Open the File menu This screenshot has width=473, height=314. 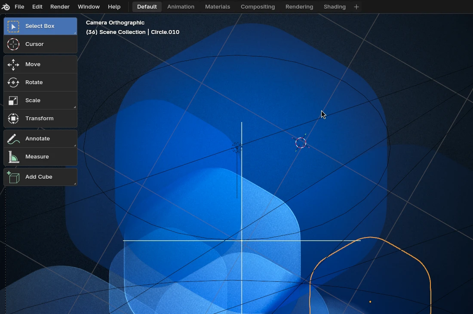(19, 6)
